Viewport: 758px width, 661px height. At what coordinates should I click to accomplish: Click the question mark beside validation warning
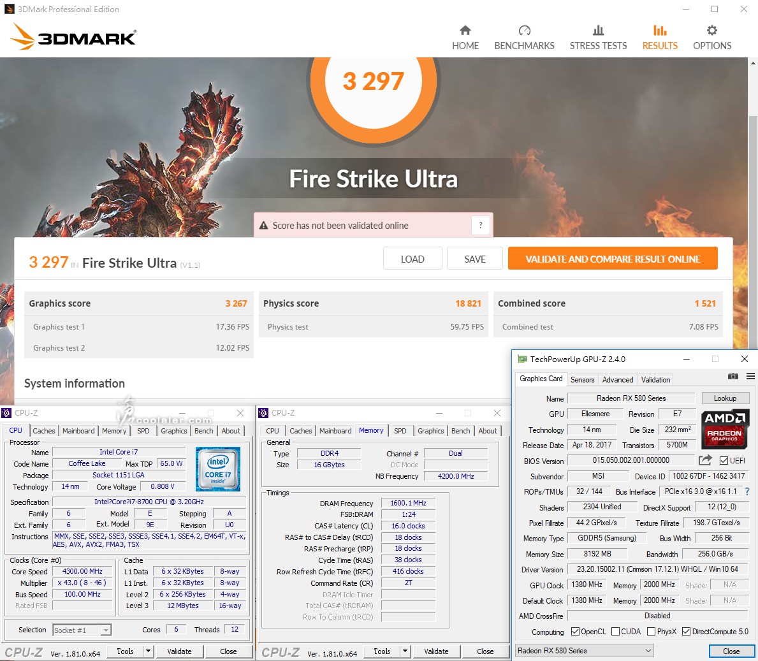point(481,225)
